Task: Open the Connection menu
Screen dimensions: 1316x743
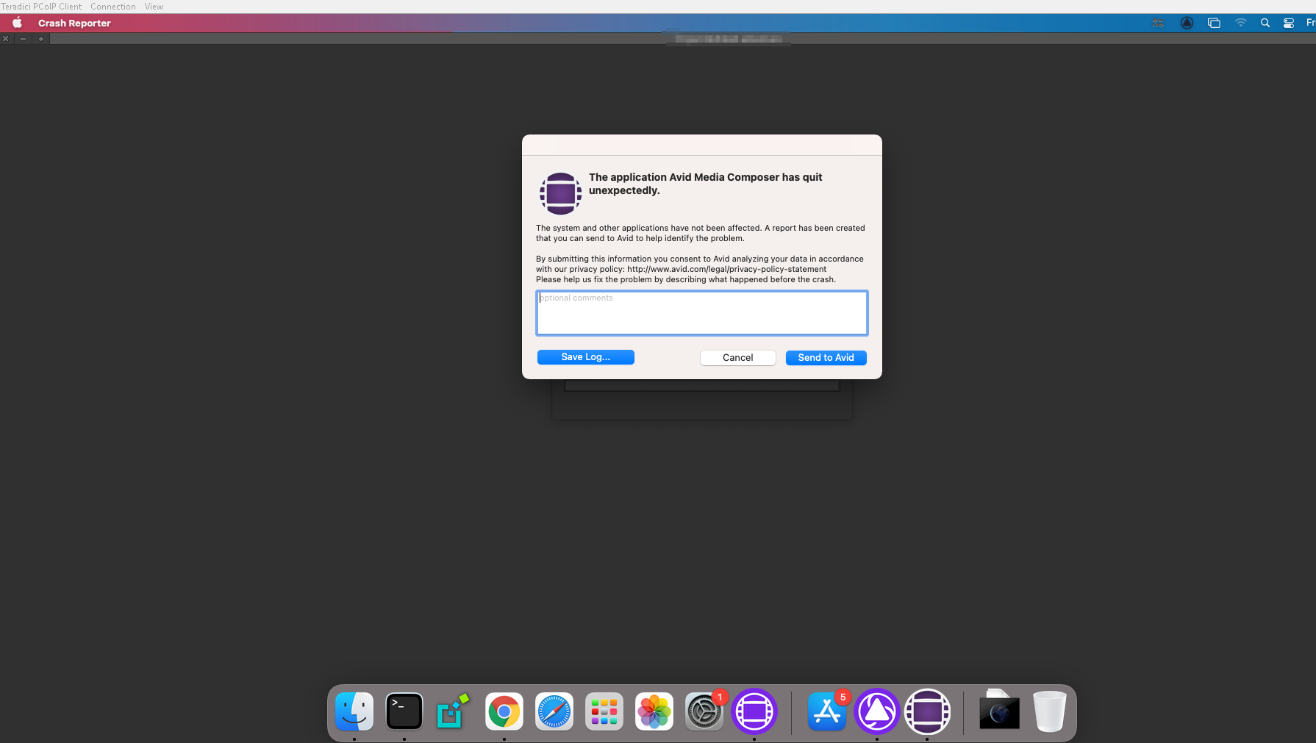Action: click(113, 7)
